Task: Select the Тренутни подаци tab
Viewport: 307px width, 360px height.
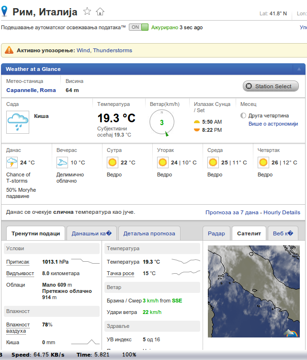Action: [36, 233]
